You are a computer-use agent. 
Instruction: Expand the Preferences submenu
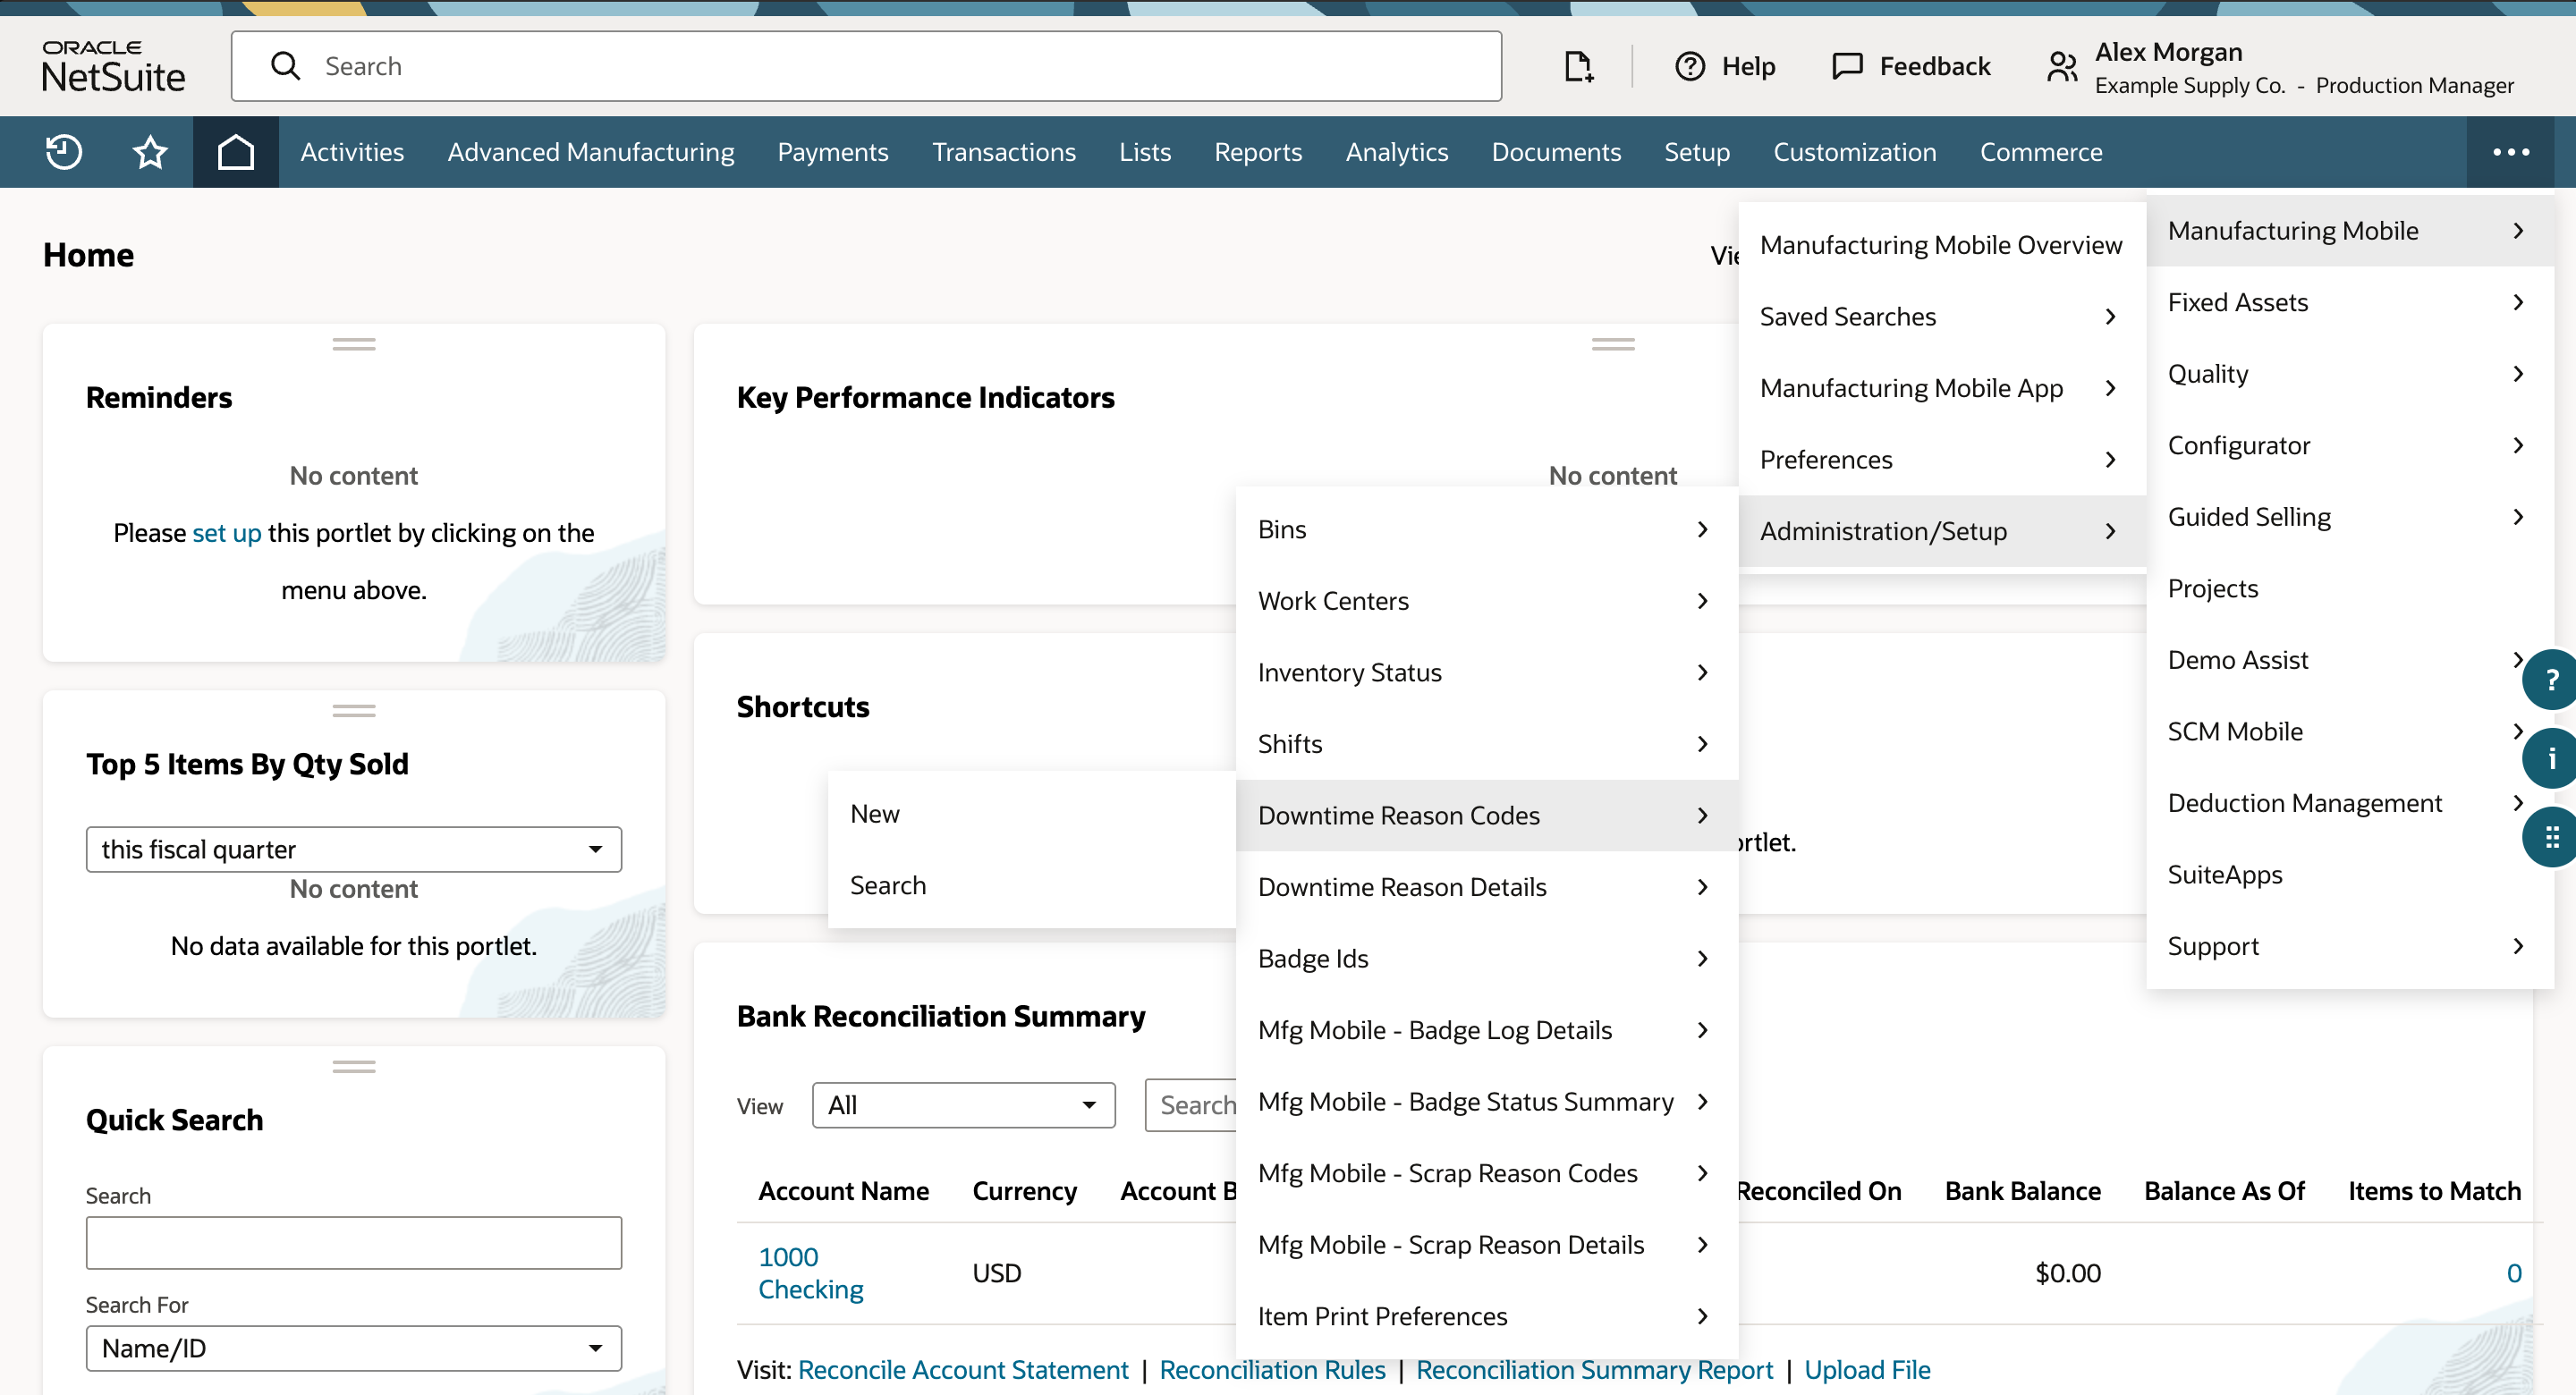1942,459
